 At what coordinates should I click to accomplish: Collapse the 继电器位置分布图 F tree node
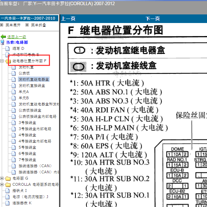tap(2, 61)
